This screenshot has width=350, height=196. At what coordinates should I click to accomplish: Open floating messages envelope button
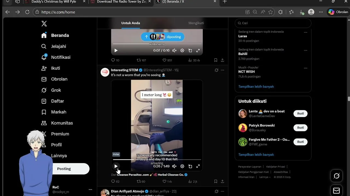point(337,190)
